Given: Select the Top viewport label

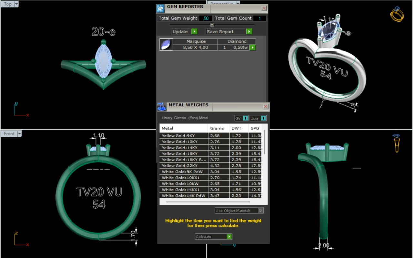Looking at the screenshot, I should [7, 4].
